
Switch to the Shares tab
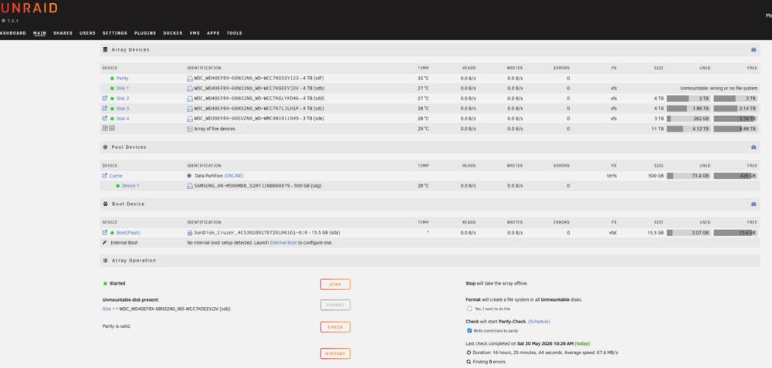pos(63,33)
